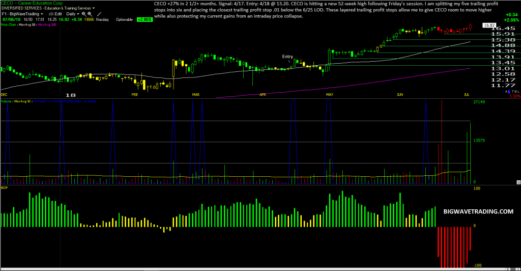Click the 100 BOP axis value
Image resolution: width=521 pixels, height=271 pixels.
477,188
